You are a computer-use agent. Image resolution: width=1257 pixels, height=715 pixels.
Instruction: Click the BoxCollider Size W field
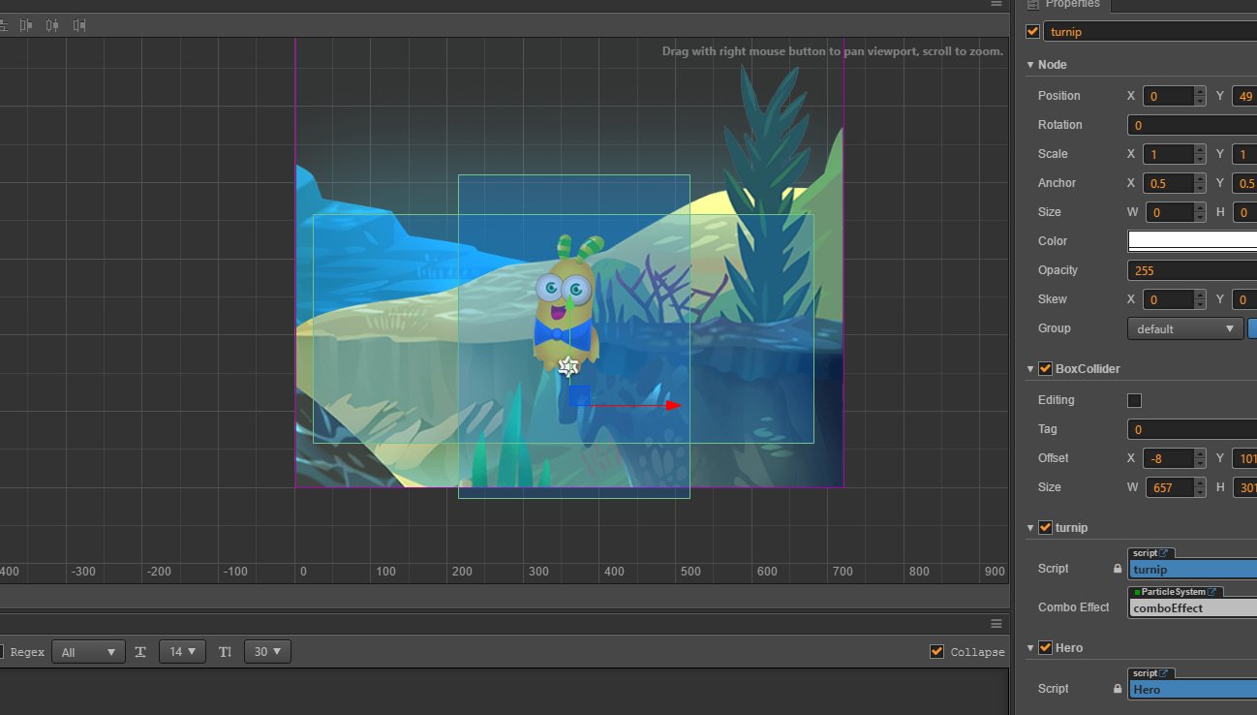(1171, 487)
